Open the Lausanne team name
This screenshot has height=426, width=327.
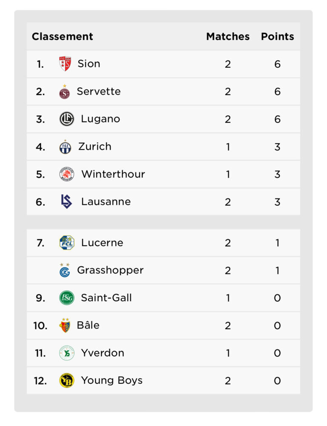coord(106,201)
